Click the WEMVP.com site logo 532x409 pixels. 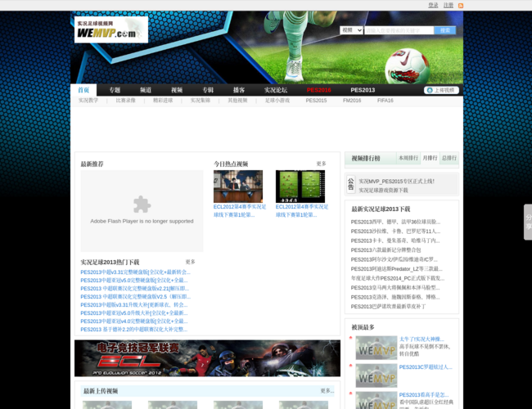coord(110,29)
